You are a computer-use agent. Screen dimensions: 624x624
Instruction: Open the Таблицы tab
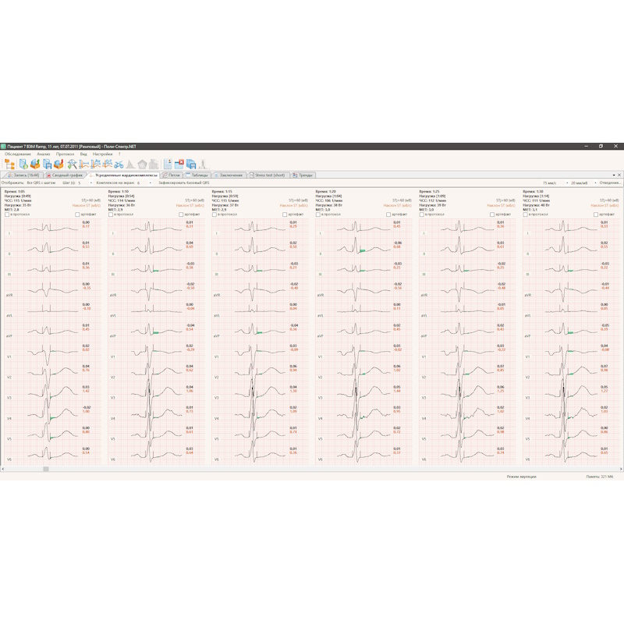(197, 175)
